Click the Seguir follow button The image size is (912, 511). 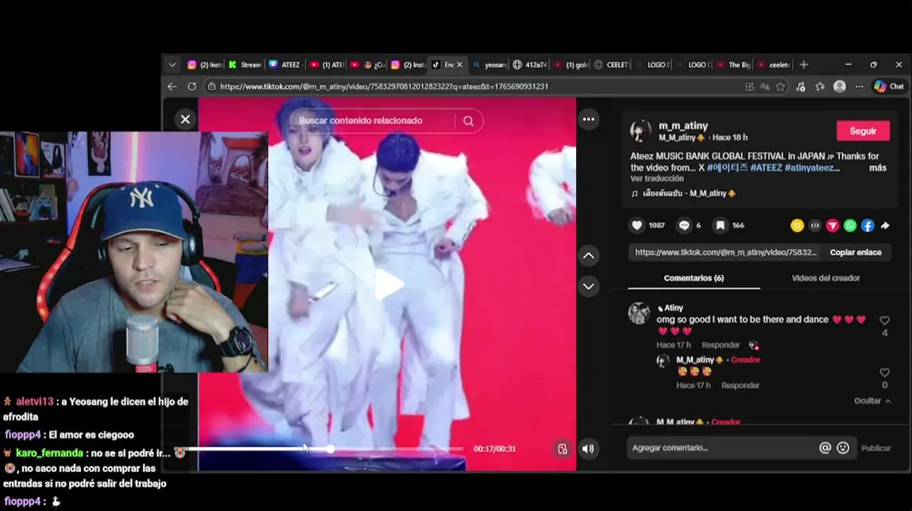coord(863,131)
